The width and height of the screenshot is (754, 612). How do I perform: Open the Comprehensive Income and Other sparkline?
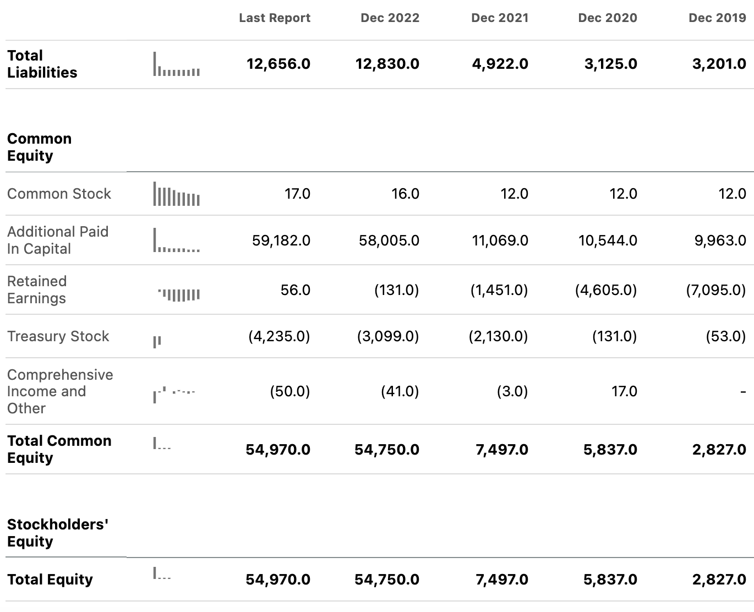click(x=174, y=395)
